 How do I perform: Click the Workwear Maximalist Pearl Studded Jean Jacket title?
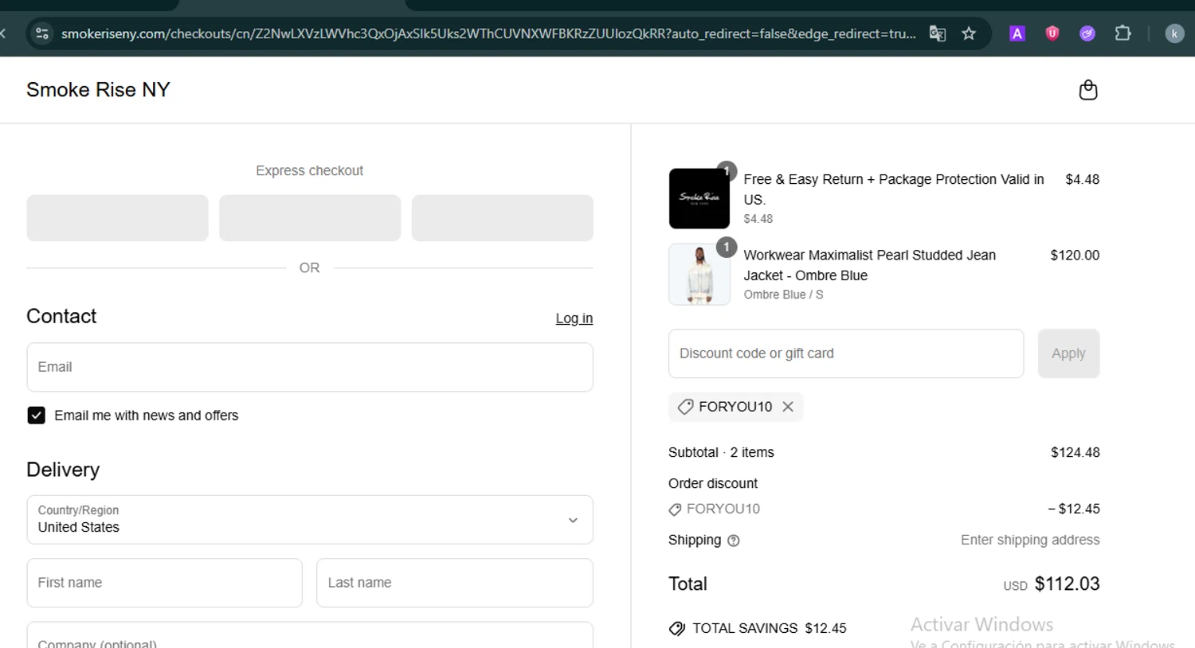pyautogui.click(x=870, y=265)
